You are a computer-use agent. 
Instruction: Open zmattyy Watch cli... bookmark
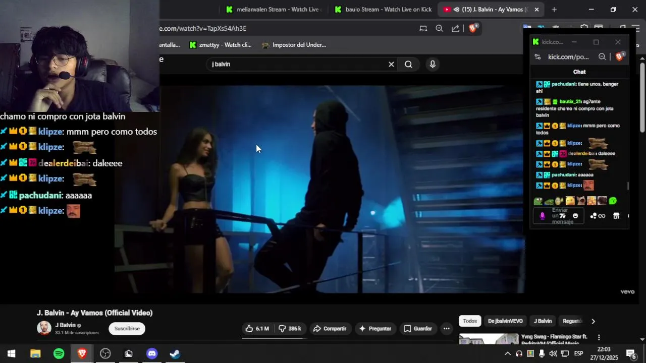pyautogui.click(x=220, y=45)
